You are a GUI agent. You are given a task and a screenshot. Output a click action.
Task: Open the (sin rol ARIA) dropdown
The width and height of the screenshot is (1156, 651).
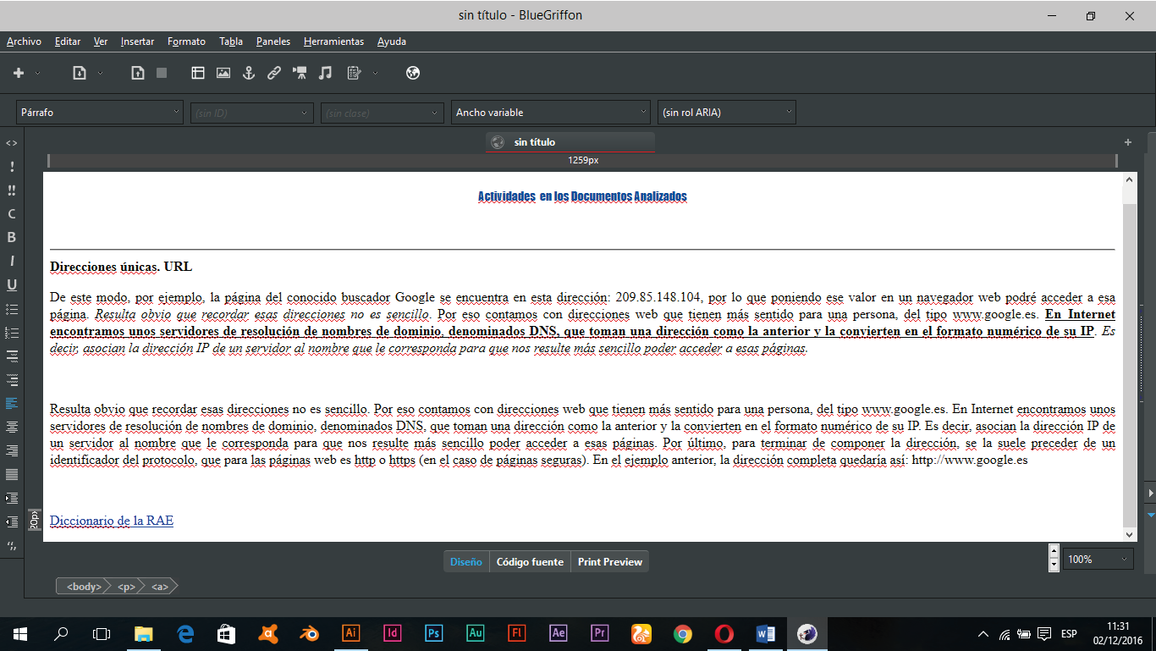pyautogui.click(x=726, y=113)
